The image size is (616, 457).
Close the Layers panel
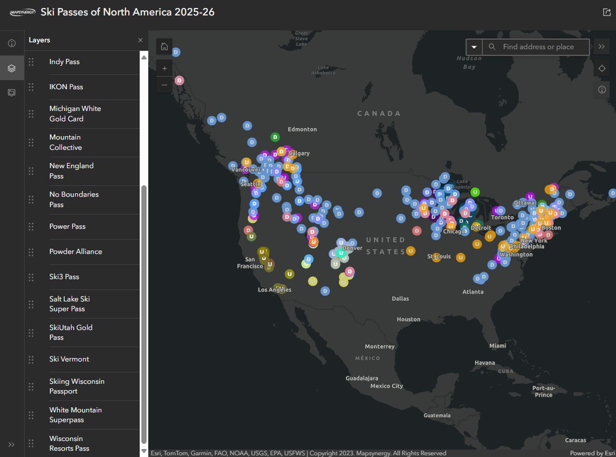[140, 40]
